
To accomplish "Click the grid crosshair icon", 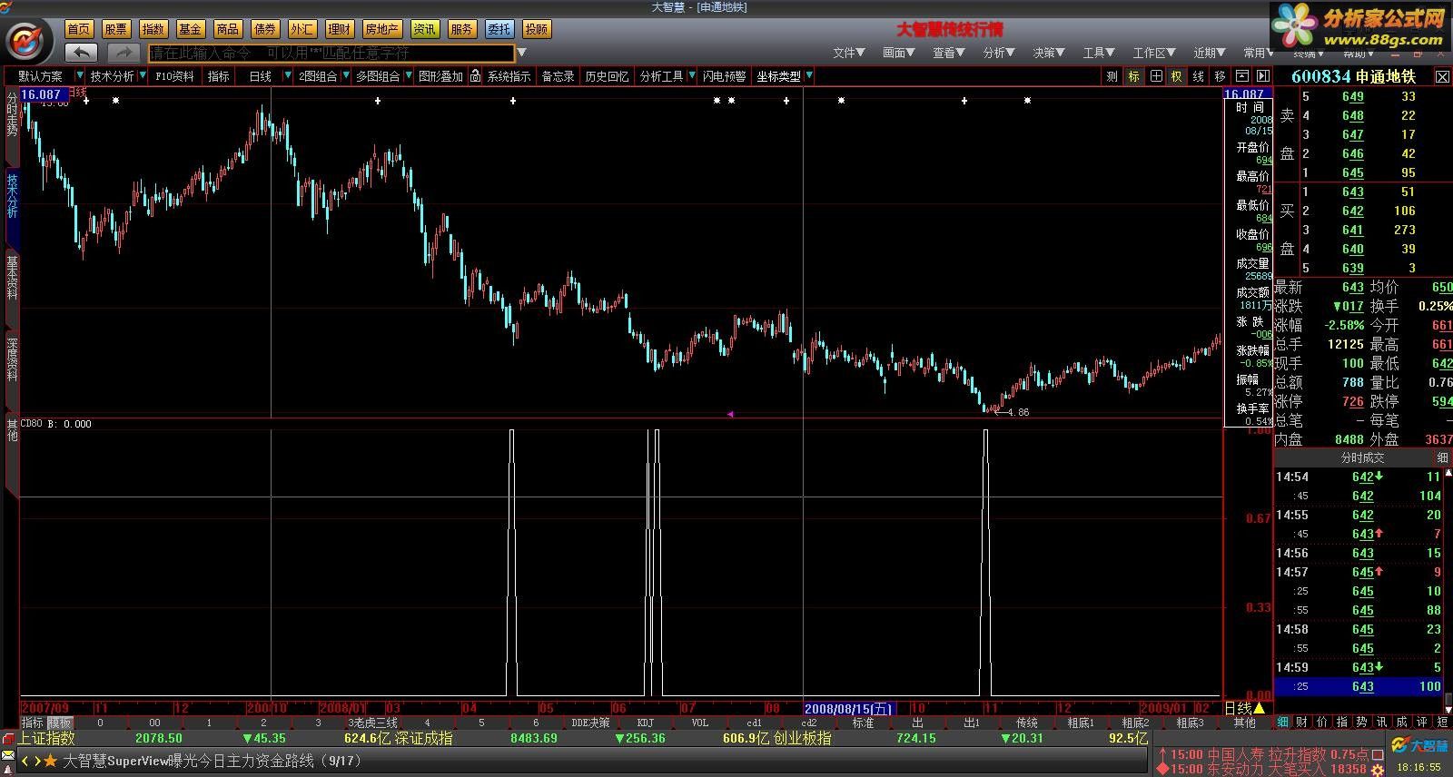I will click(1156, 76).
